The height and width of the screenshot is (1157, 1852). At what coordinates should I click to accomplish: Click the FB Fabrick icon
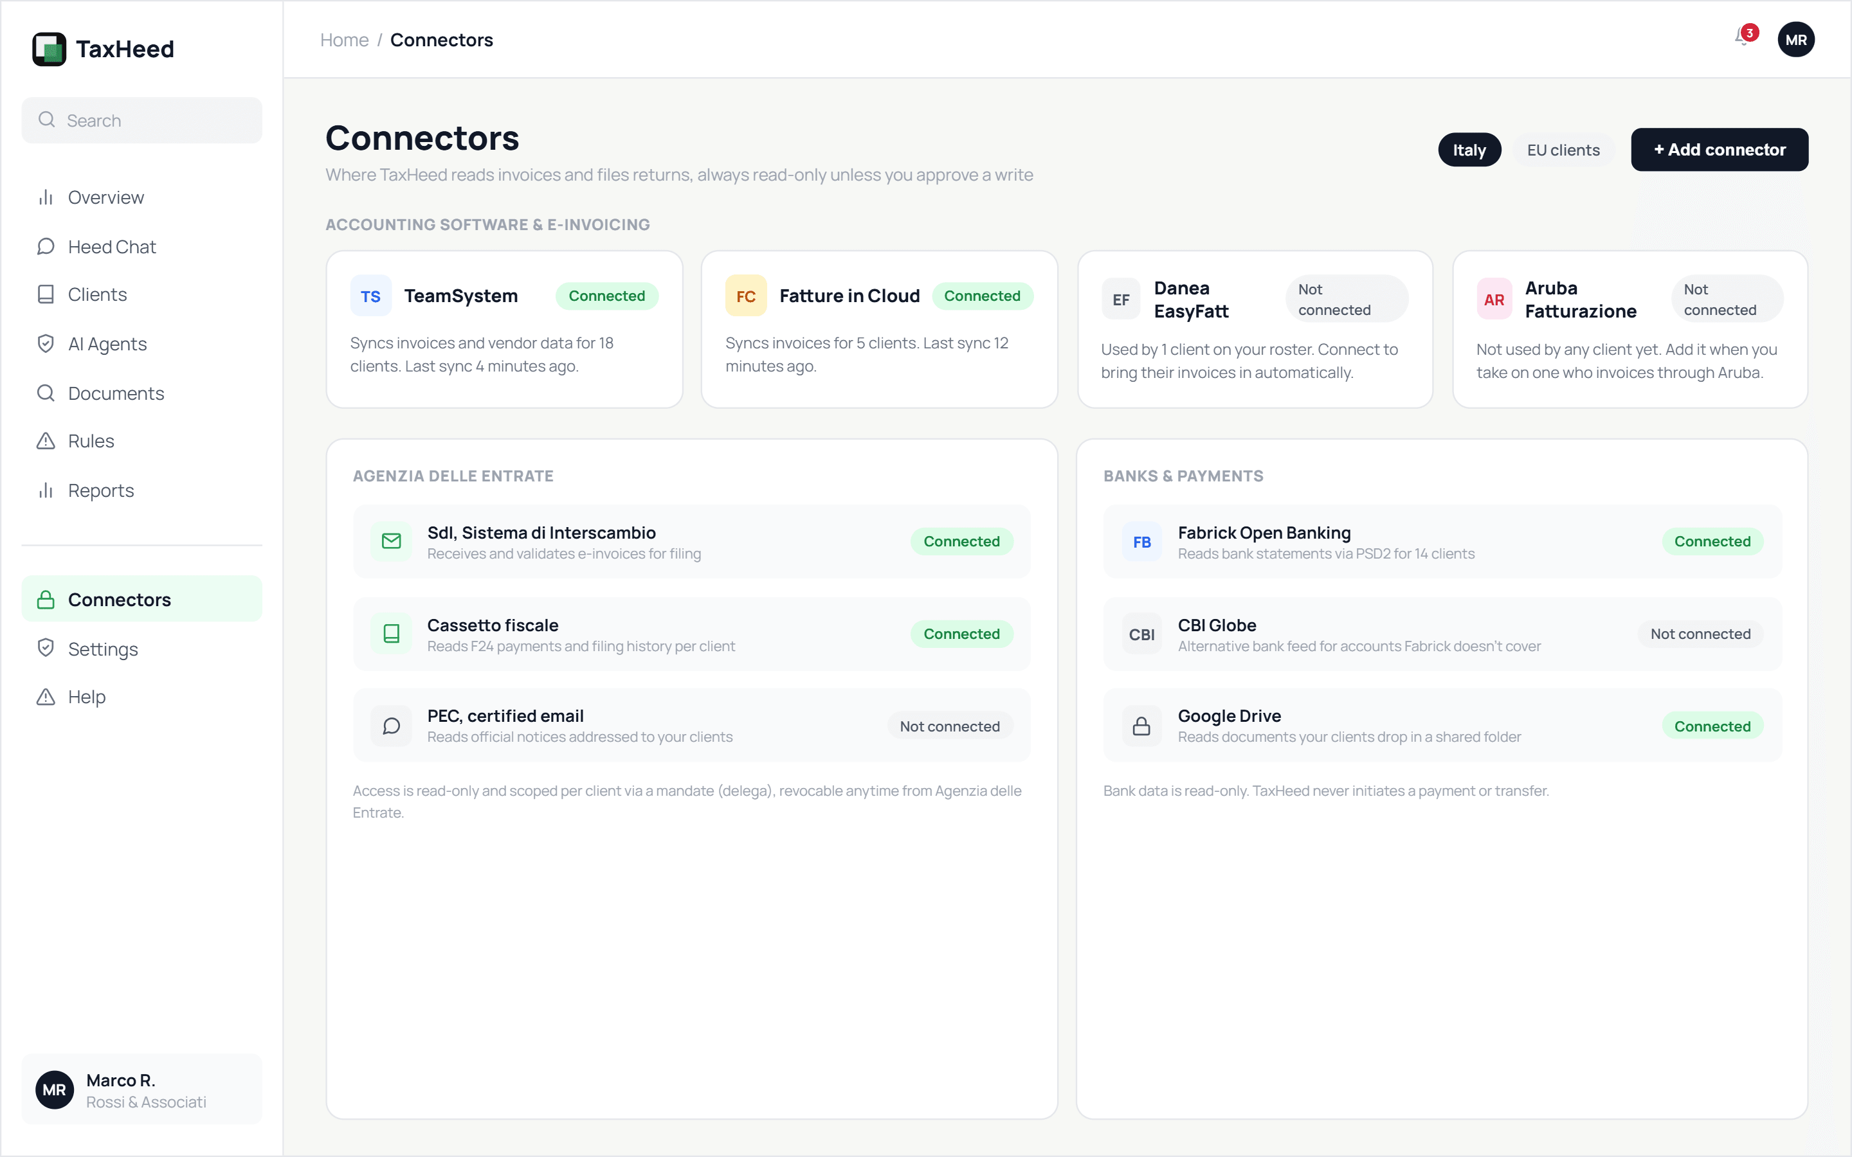(1142, 542)
